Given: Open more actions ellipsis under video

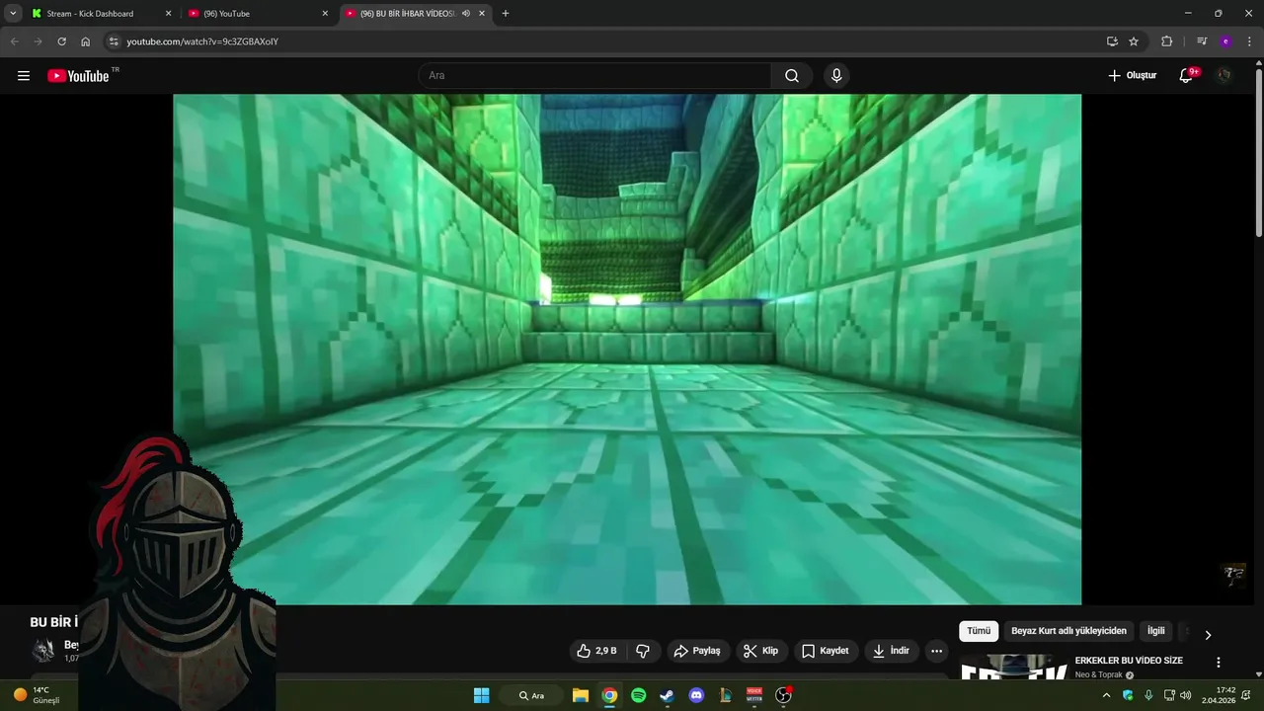Looking at the screenshot, I should [936, 651].
